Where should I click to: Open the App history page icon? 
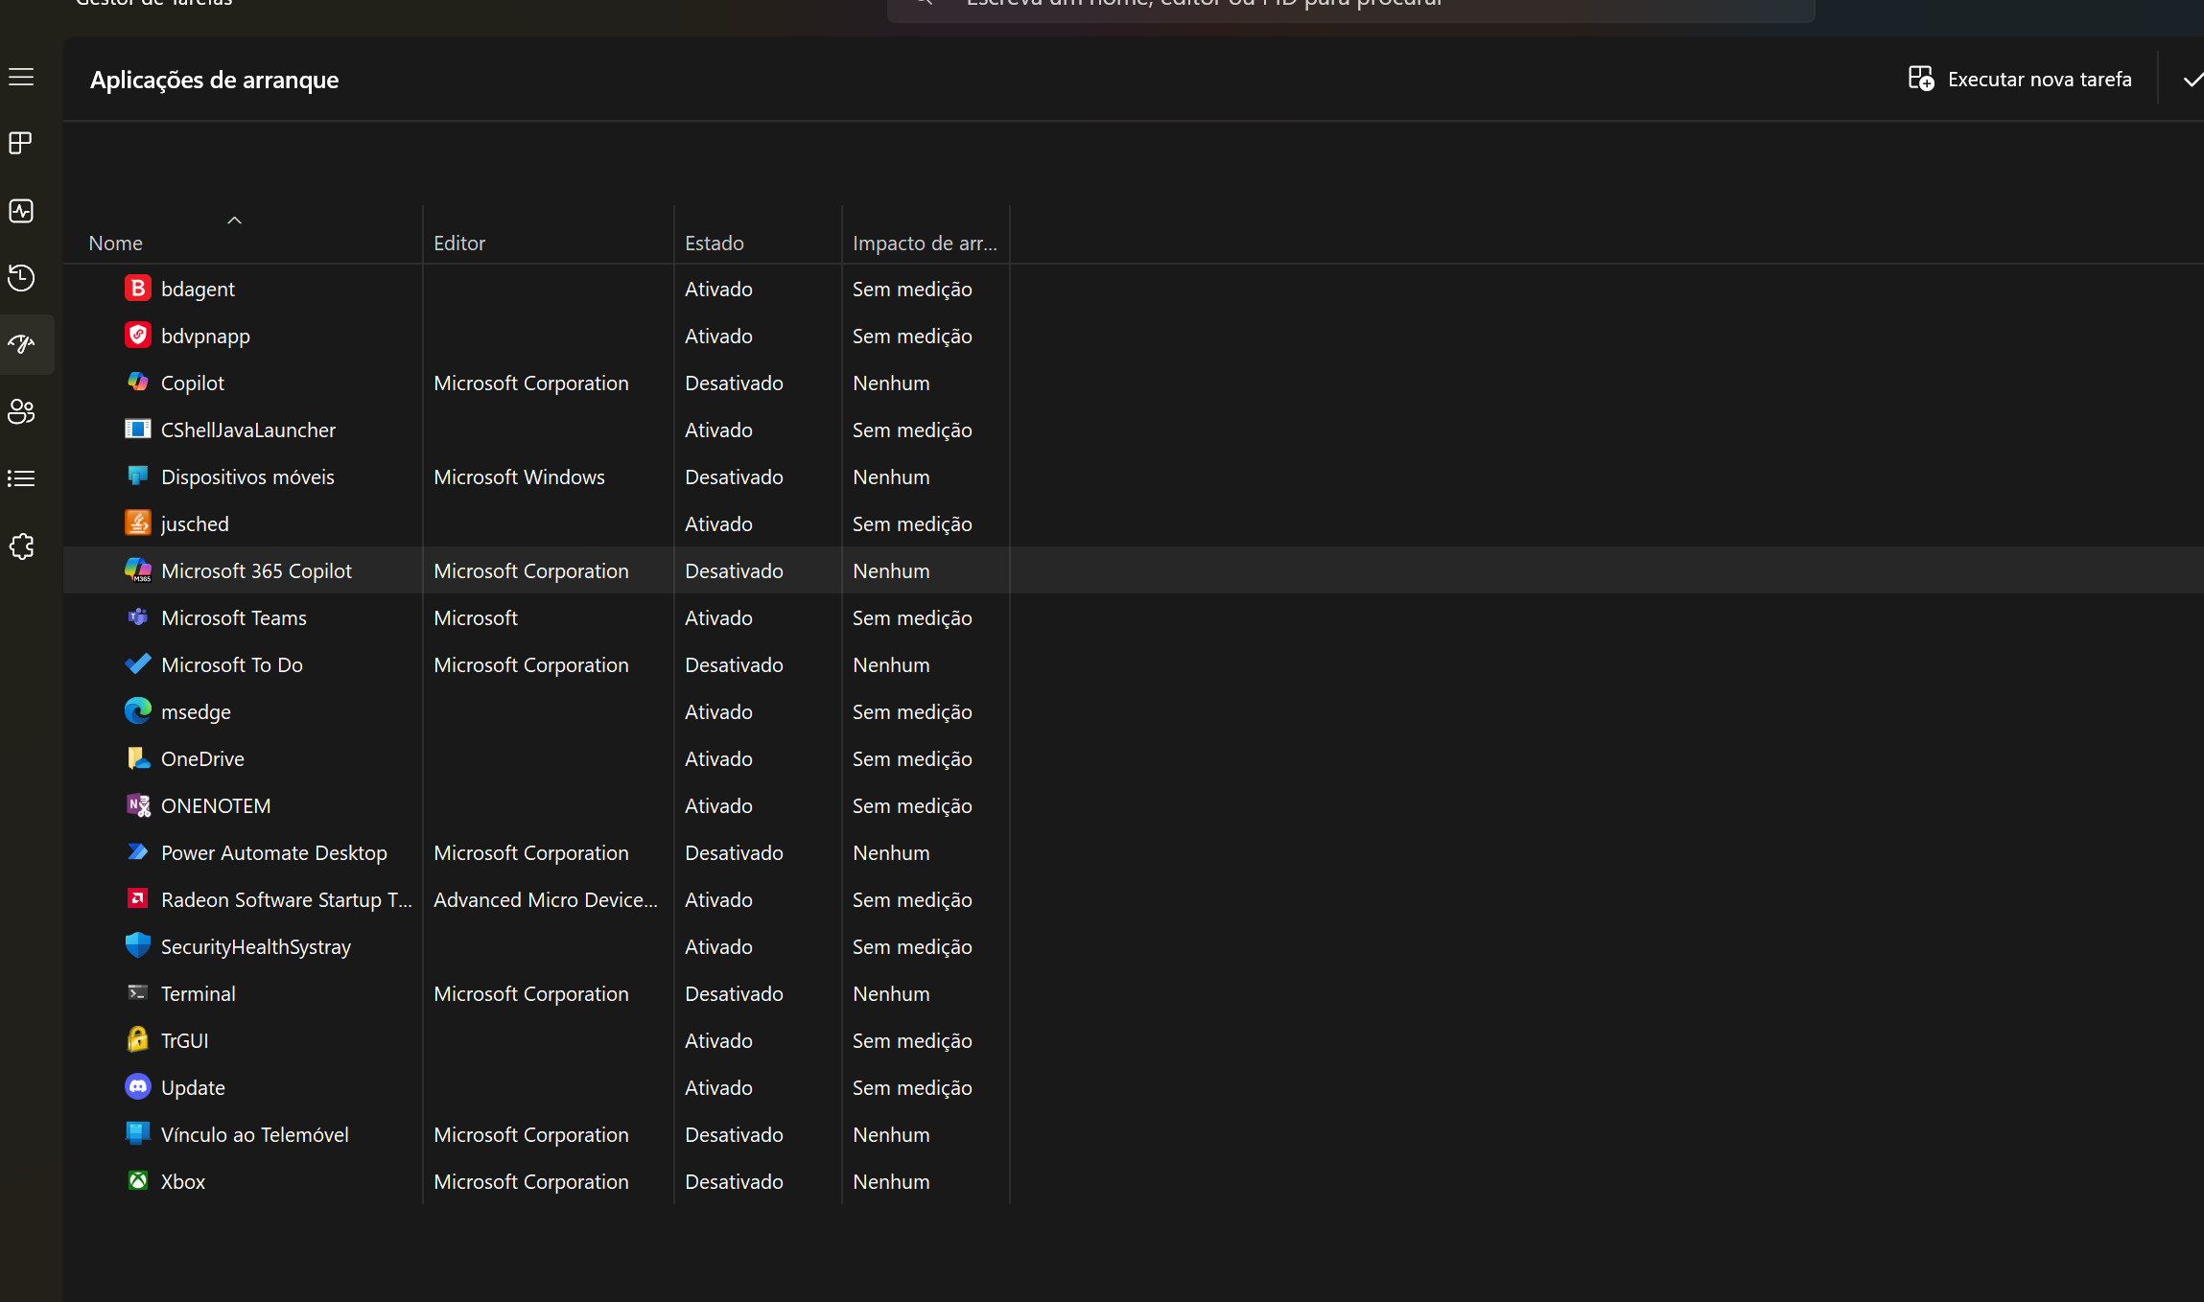click(21, 278)
